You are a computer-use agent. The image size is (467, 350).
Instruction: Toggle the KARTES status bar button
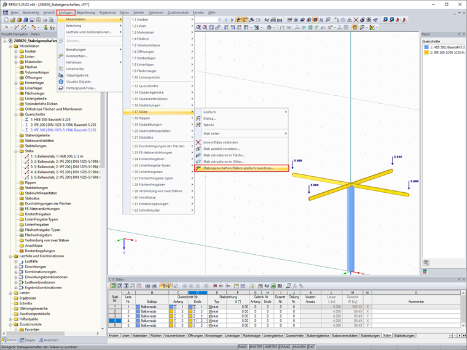click(272, 347)
